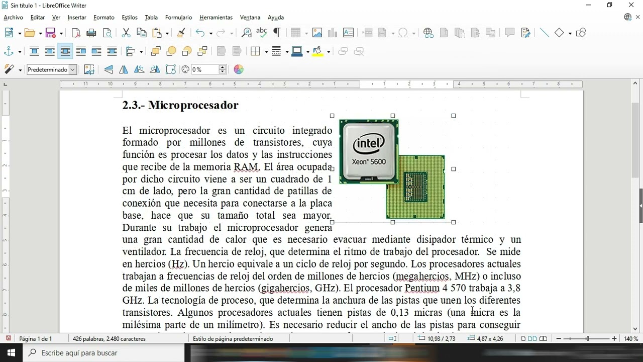
Task: Click Windows search box
Action: coord(104,353)
